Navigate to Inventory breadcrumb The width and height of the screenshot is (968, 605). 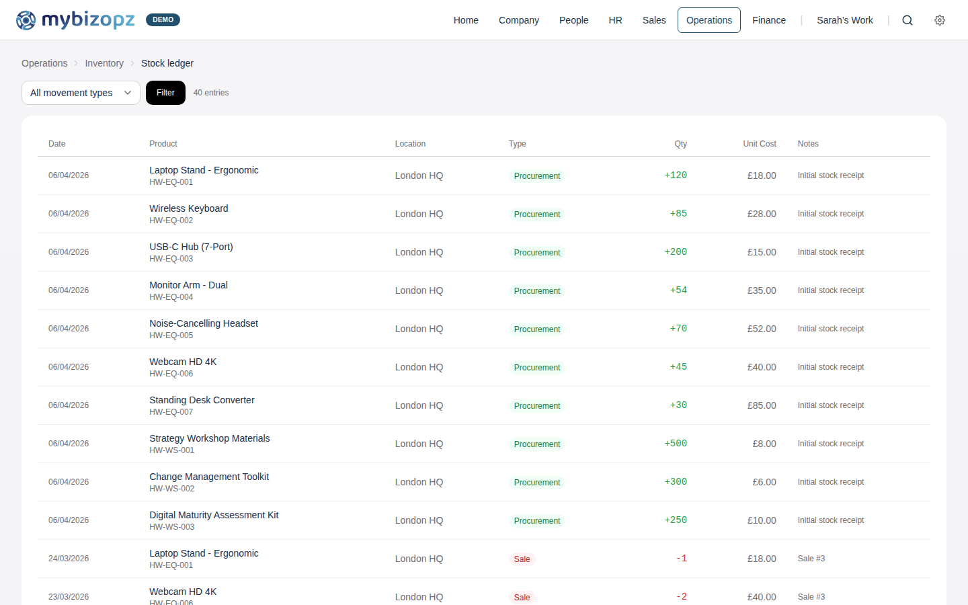click(104, 63)
